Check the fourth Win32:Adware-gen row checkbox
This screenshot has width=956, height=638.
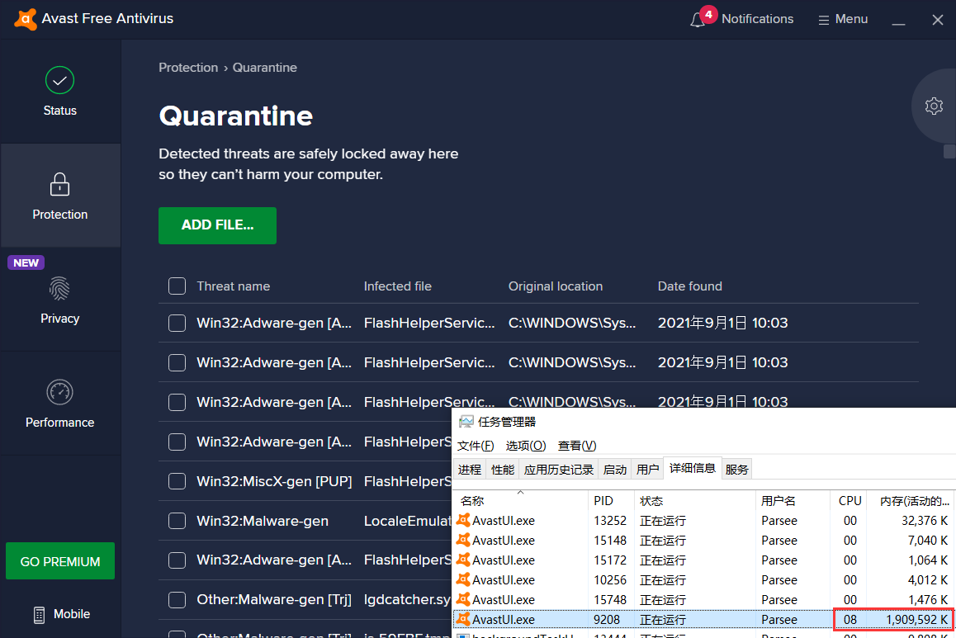click(x=177, y=442)
